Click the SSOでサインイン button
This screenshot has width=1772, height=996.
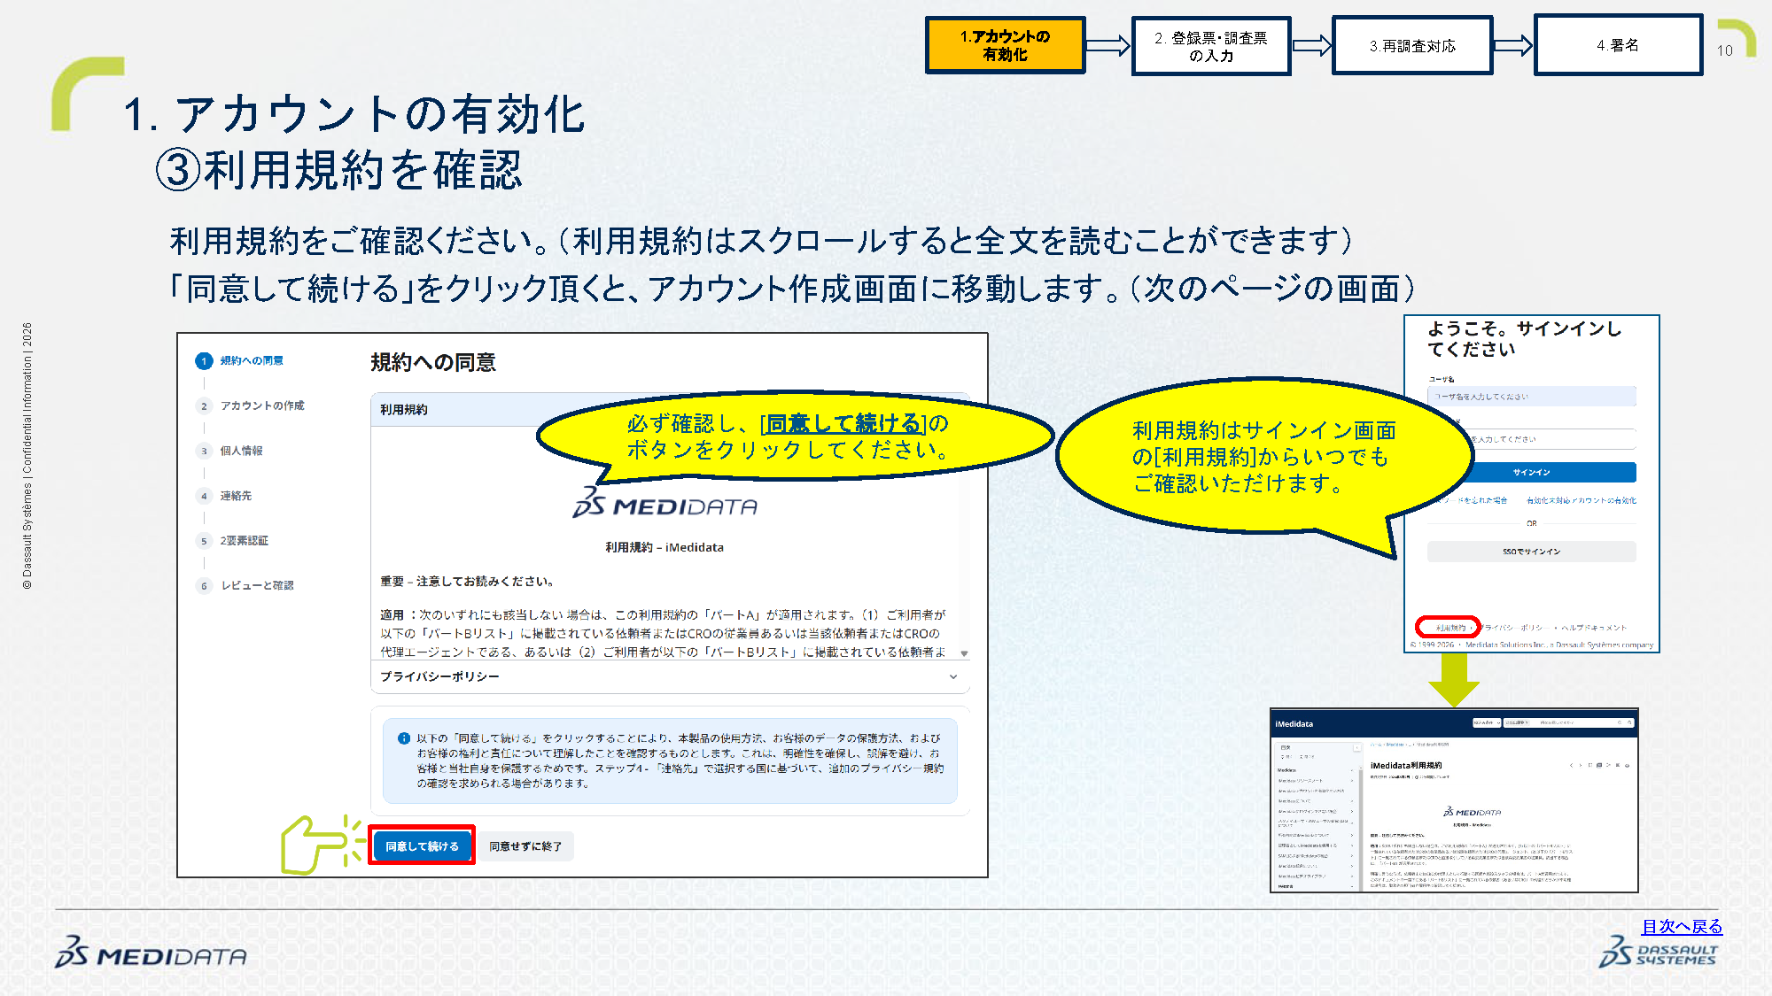coord(1531,552)
